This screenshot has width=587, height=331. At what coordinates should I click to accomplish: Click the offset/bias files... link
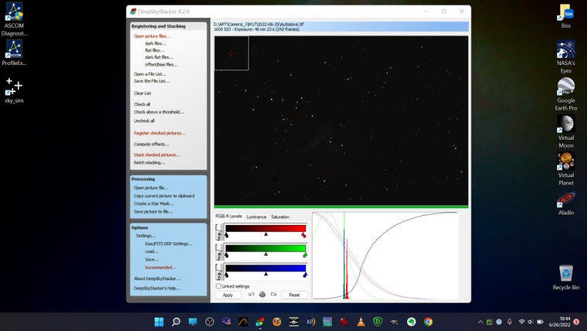[x=161, y=64]
